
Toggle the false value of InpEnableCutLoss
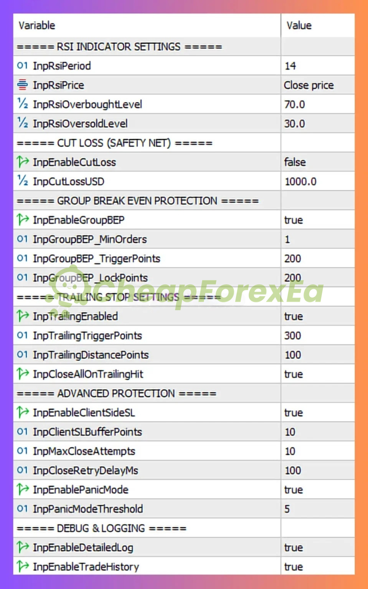coord(295,162)
